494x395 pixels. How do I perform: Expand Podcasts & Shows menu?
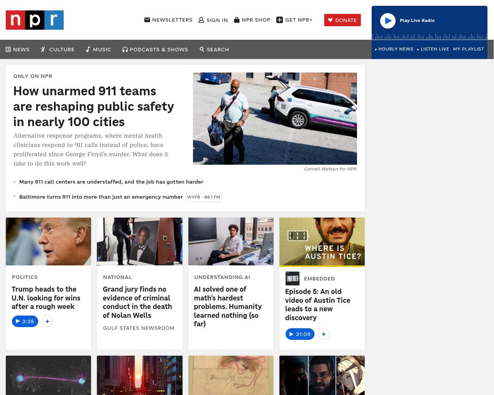155,49
